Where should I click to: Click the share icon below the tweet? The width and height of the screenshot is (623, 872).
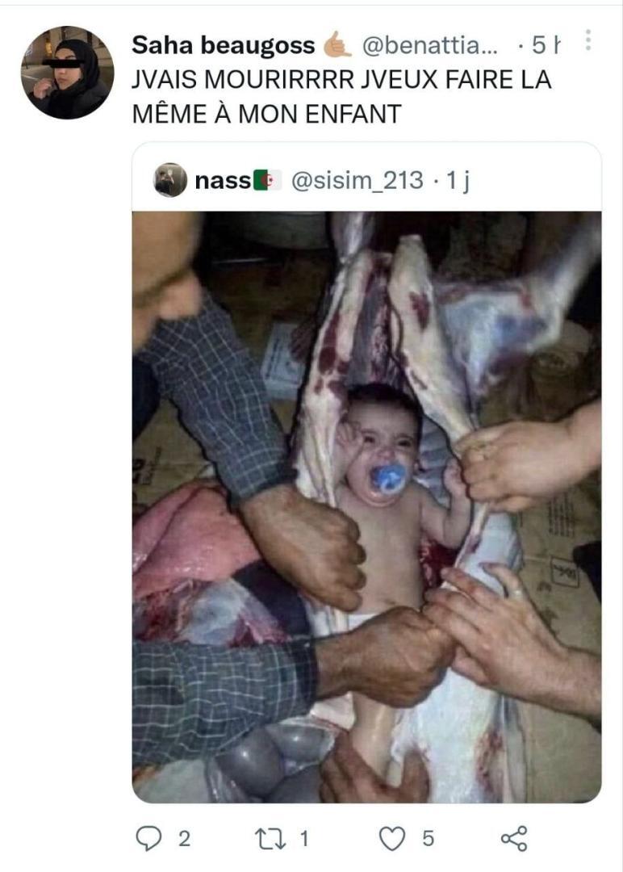coord(514,839)
